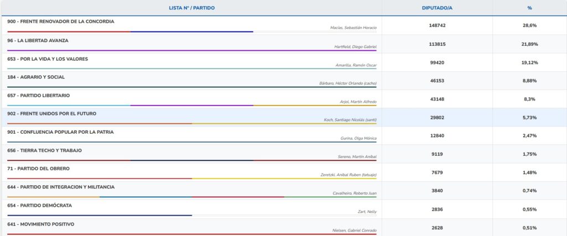Click percentage 1,48%
567x236 pixels.
click(x=529, y=172)
